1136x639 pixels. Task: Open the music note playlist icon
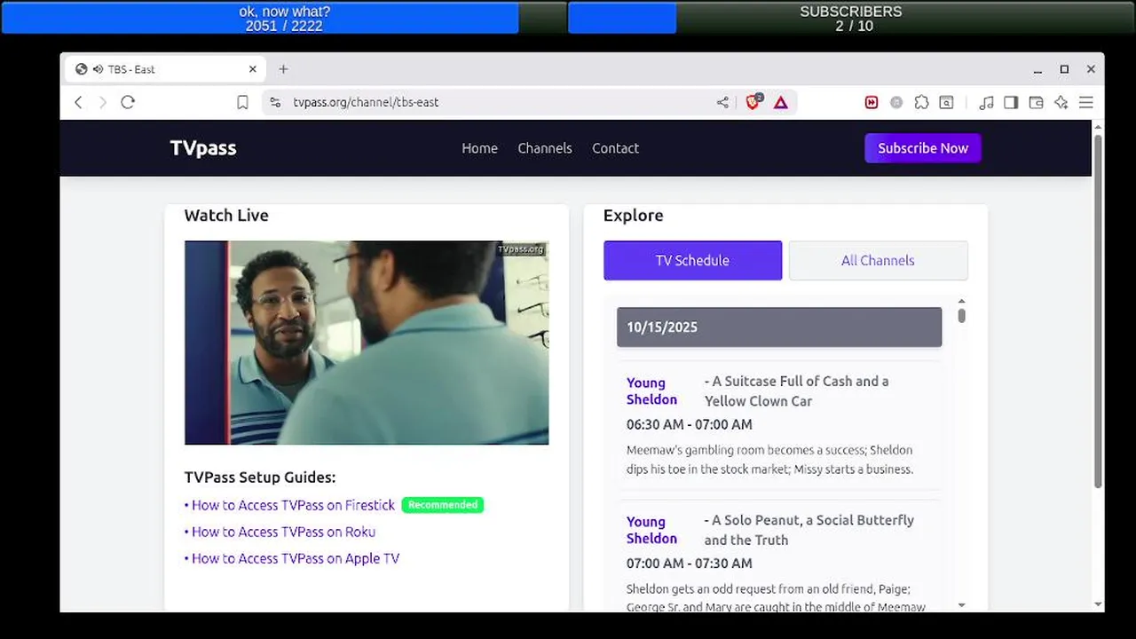(986, 103)
